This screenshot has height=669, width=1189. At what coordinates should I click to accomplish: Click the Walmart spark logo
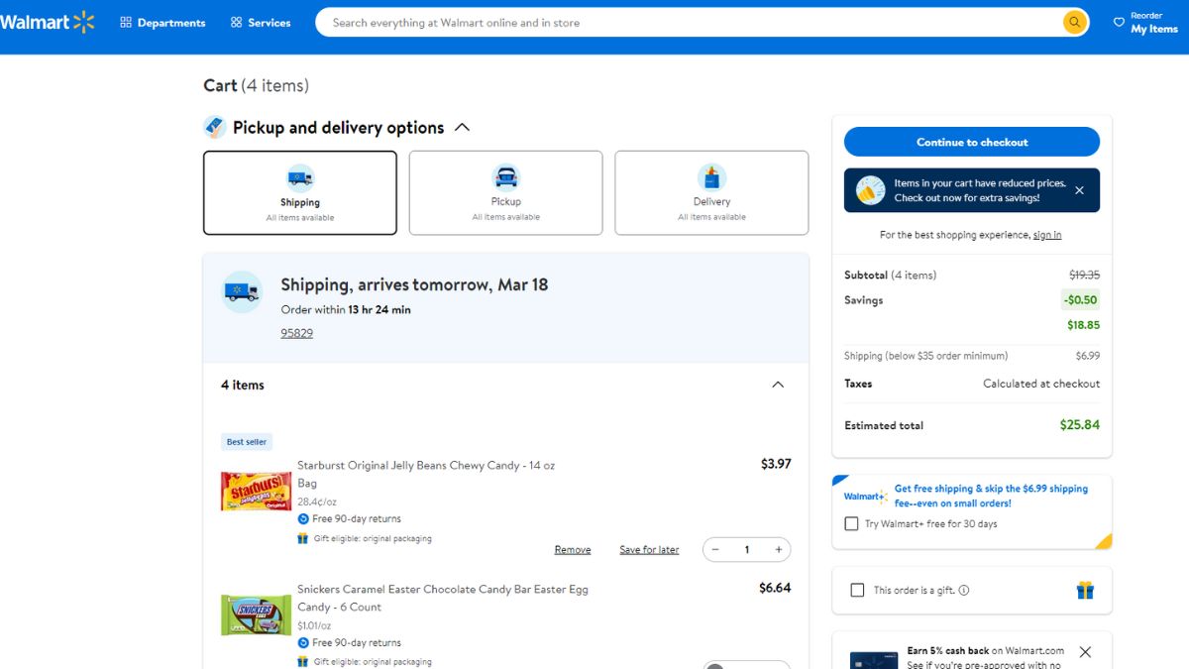(83, 22)
